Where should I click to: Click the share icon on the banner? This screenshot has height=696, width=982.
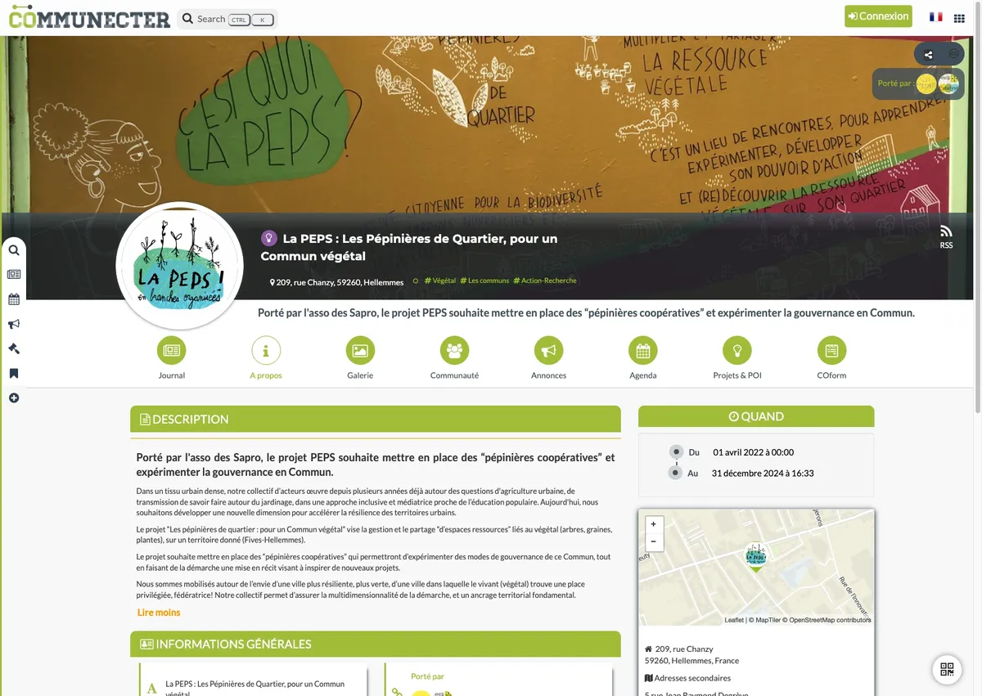click(x=928, y=55)
